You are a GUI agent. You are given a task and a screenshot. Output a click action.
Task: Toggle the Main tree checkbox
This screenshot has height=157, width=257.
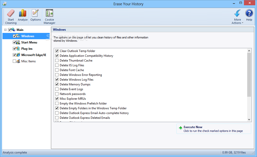pos(10,30)
